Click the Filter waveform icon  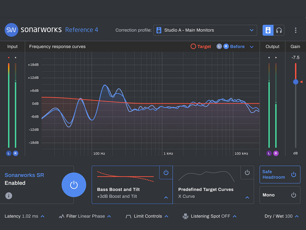(61, 216)
